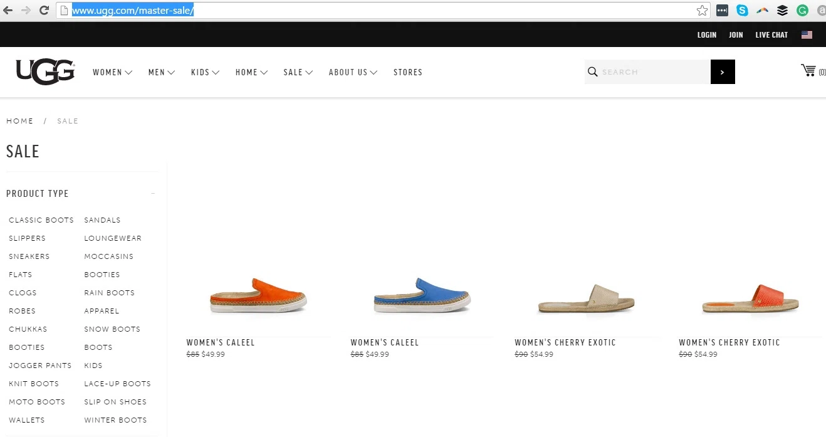
Task: Filter by Clogs
Action: [23, 293]
